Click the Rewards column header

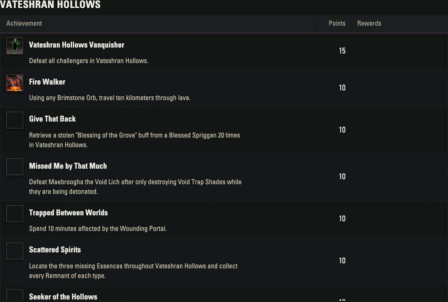tap(369, 24)
